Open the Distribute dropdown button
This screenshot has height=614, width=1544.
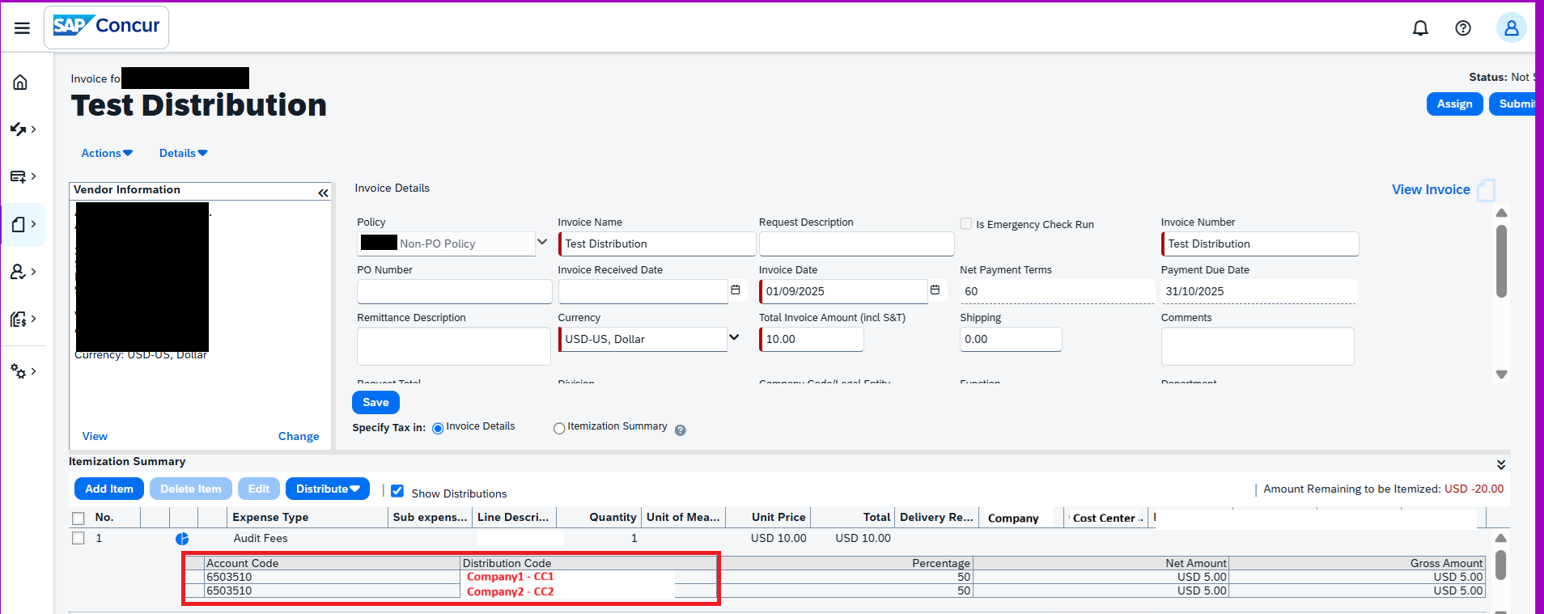click(x=328, y=489)
